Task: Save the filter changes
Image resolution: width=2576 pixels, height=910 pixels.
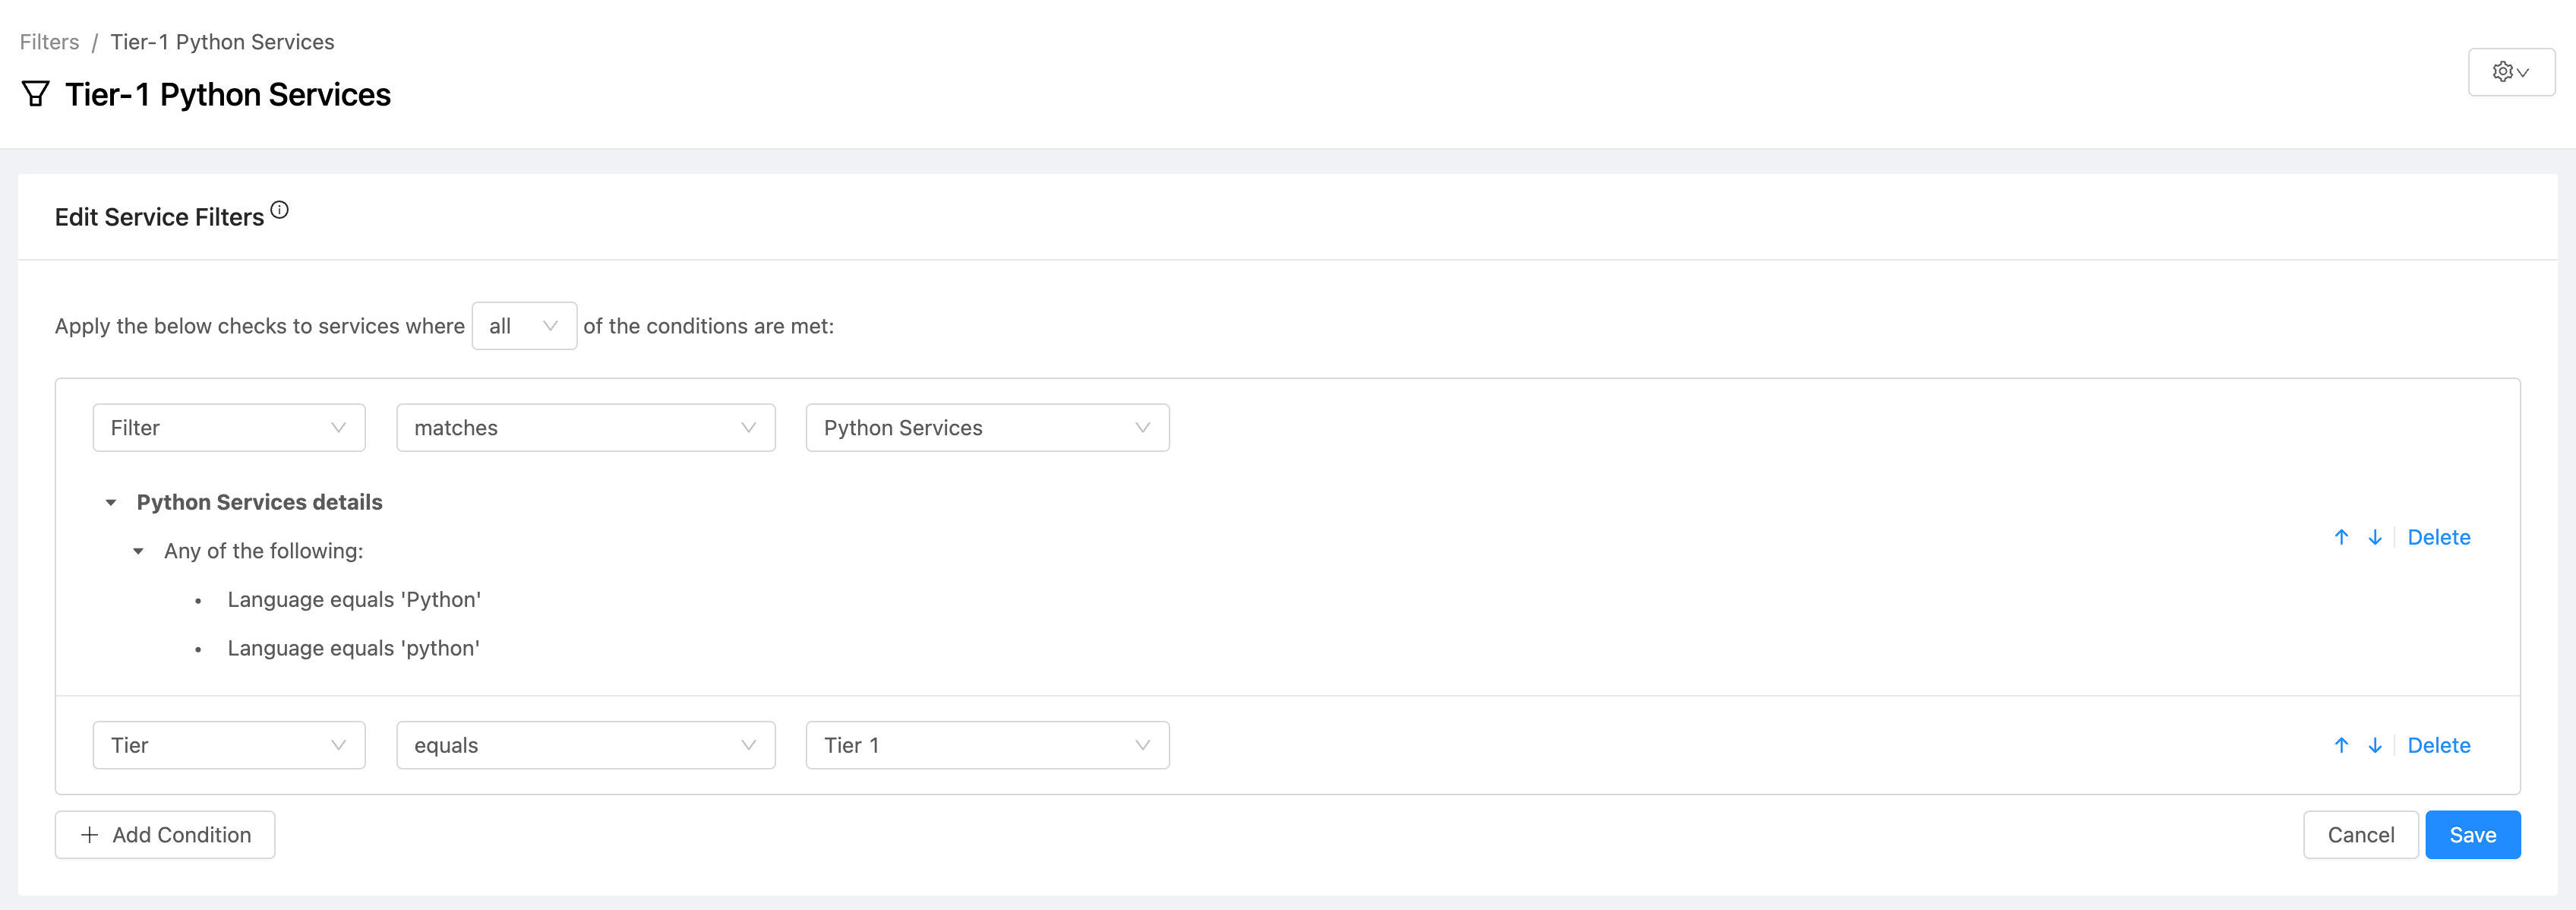Action: (2472, 835)
